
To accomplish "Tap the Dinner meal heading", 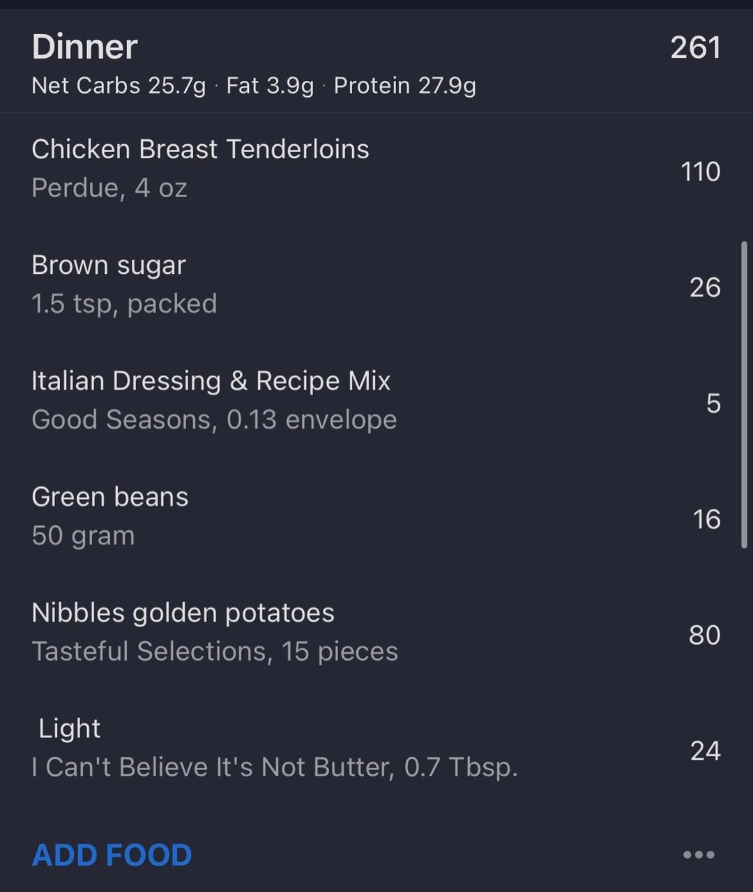I will 84,47.
